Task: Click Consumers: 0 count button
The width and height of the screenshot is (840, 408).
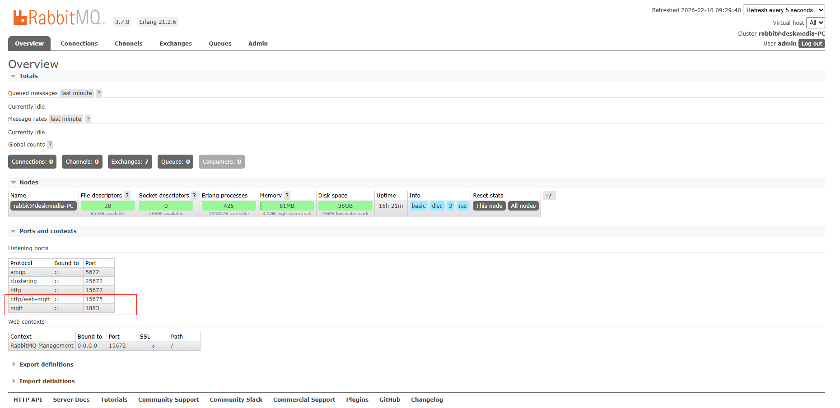Action: [x=222, y=162]
